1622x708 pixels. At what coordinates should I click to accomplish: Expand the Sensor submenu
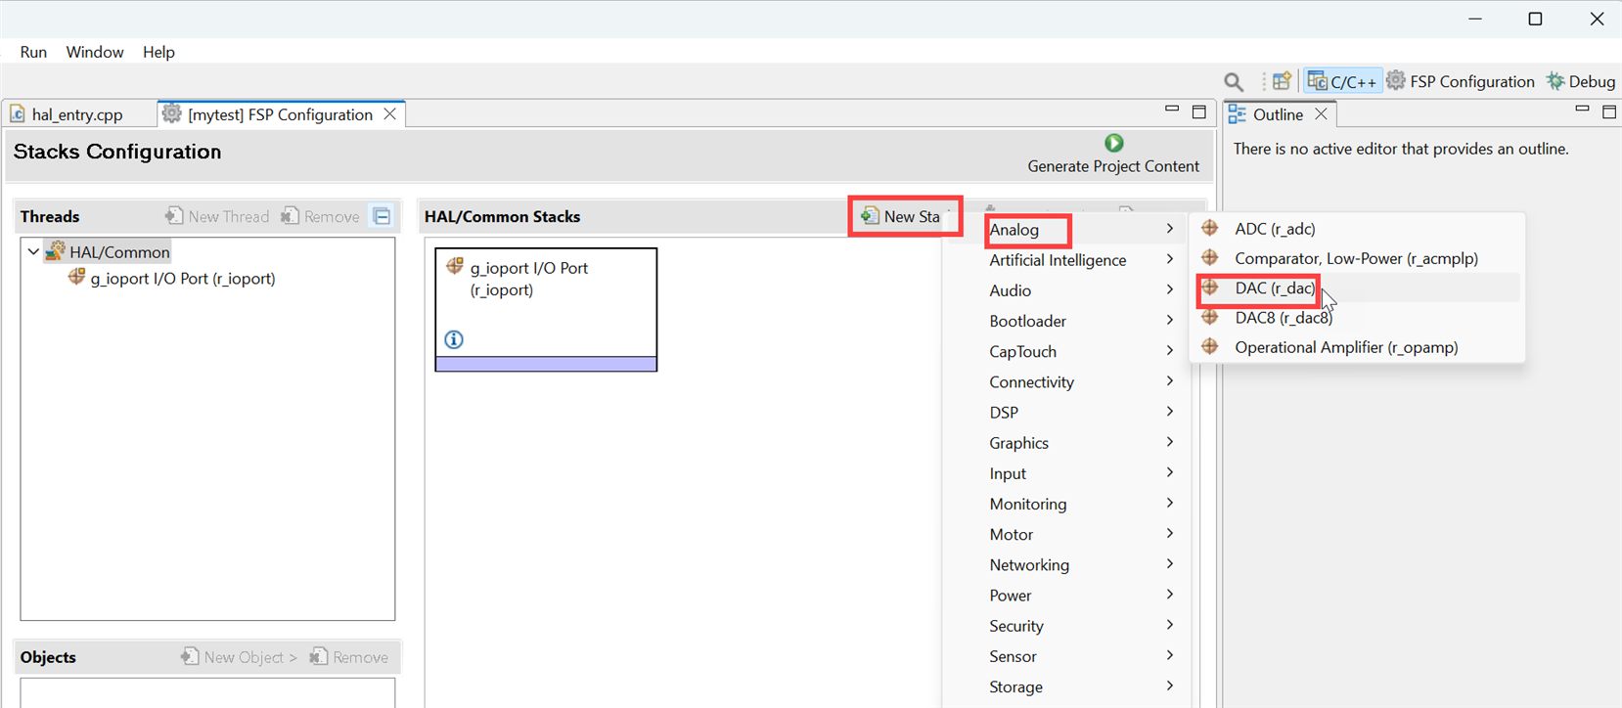(1065, 656)
